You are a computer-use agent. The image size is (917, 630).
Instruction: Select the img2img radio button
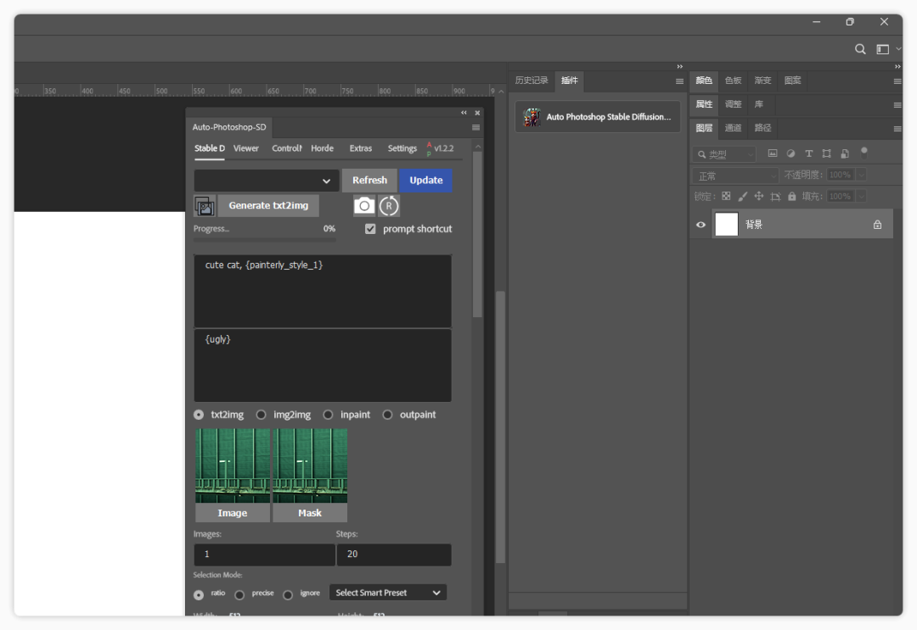[262, 415]
